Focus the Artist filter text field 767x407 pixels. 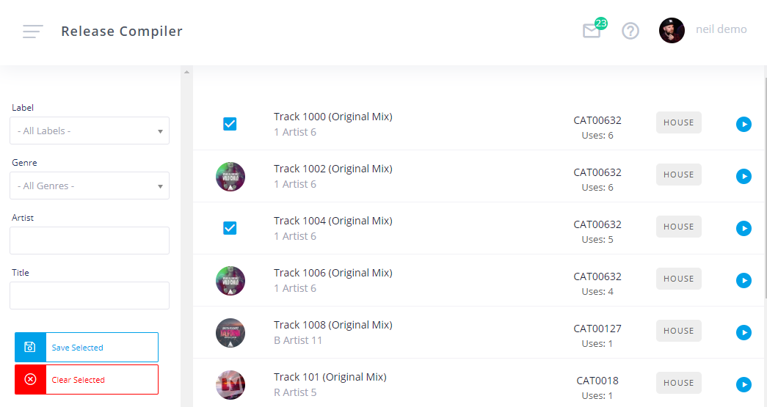[90, 241]
